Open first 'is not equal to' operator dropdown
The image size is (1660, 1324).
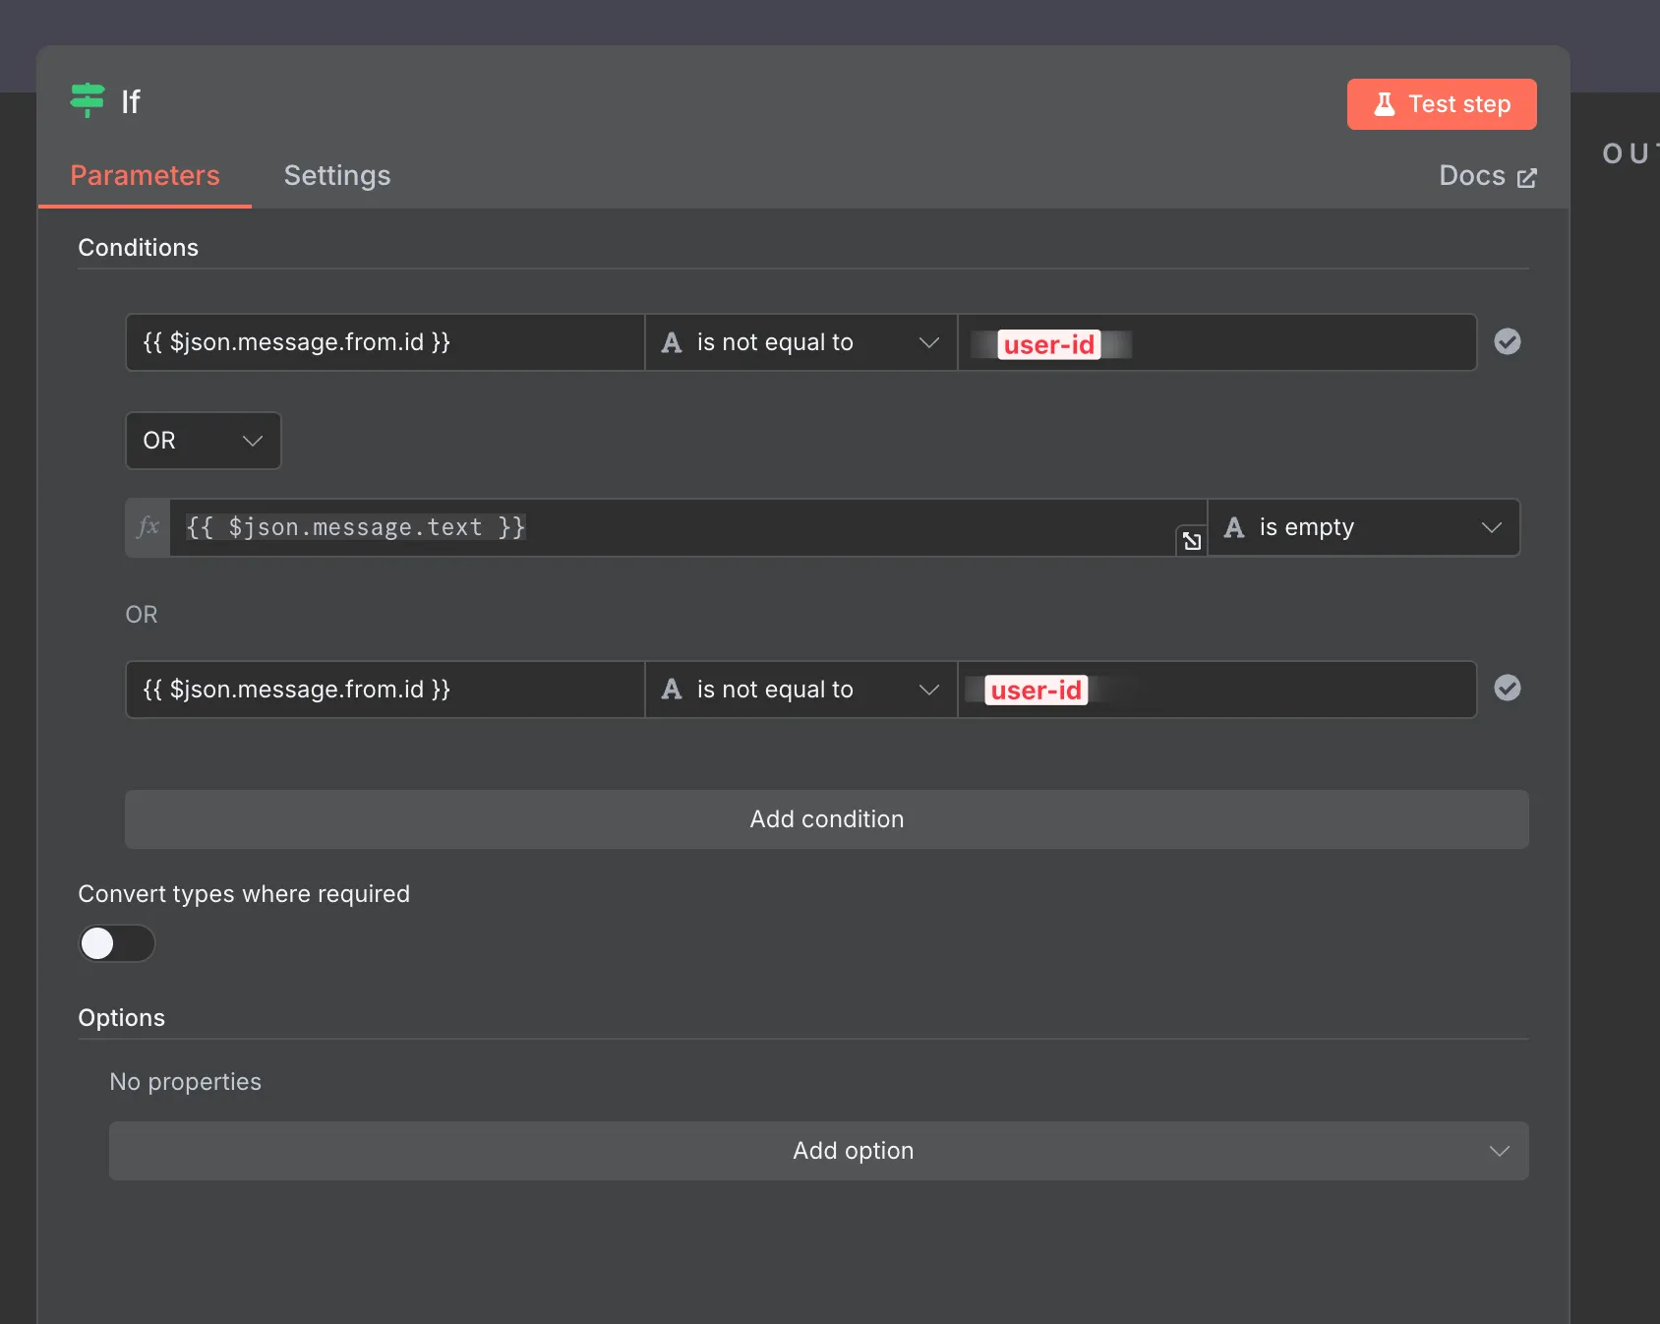(801, 342)
